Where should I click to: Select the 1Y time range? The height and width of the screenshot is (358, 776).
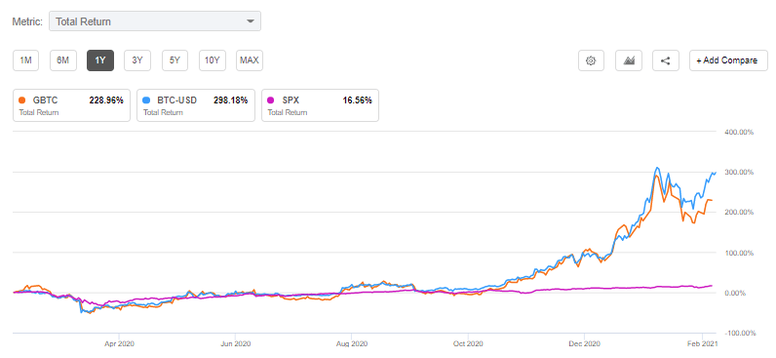click(100, 60)
